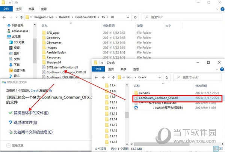Sort by 修改日期 column in Crack window

click(201, 86)
